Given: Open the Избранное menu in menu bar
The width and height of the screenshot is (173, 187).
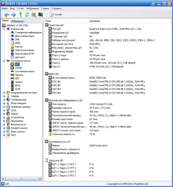Looking at the screenshot, I should pos(33,8).
